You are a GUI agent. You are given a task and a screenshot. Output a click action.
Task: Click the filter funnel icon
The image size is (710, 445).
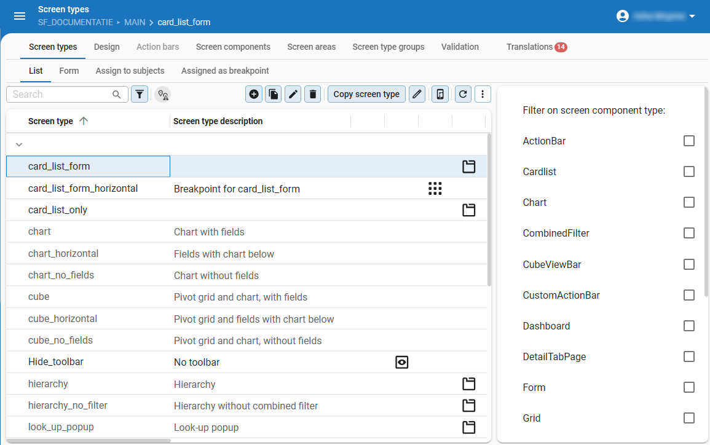pyautogui.click(x=140, y=94)
